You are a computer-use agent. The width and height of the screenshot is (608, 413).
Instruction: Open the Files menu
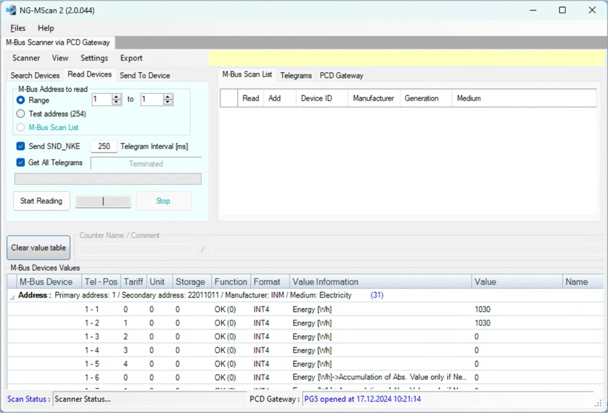tap(18, 28)
